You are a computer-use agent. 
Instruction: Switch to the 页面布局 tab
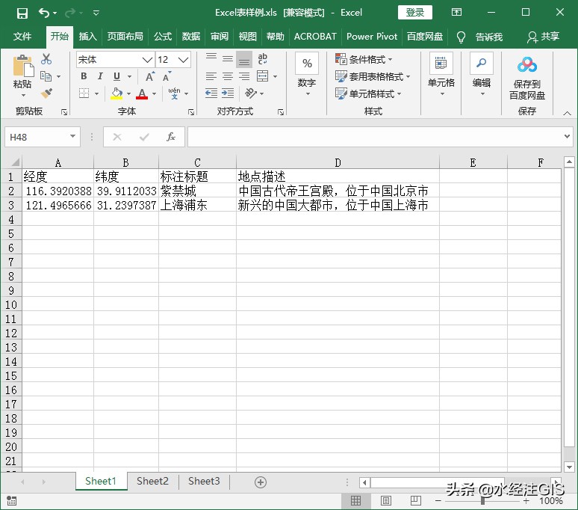pos(125,37)
